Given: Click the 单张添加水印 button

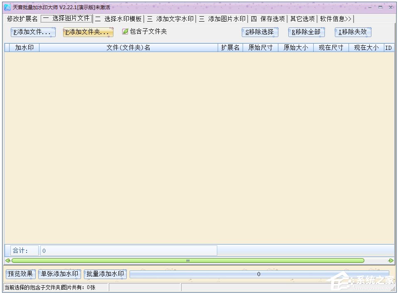Looking at the screenshot, I should tap(59, 274).
